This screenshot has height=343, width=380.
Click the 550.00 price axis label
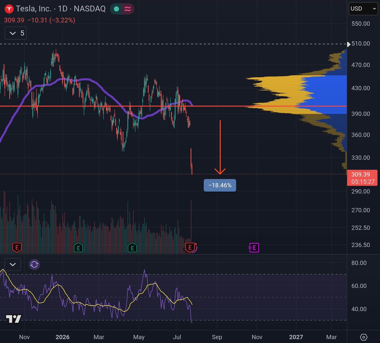click(x=360, y=23)
